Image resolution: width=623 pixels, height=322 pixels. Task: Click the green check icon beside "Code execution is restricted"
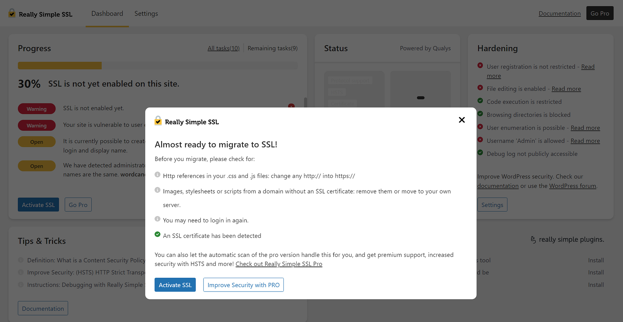pyautogui.click(x=480, y=101)
